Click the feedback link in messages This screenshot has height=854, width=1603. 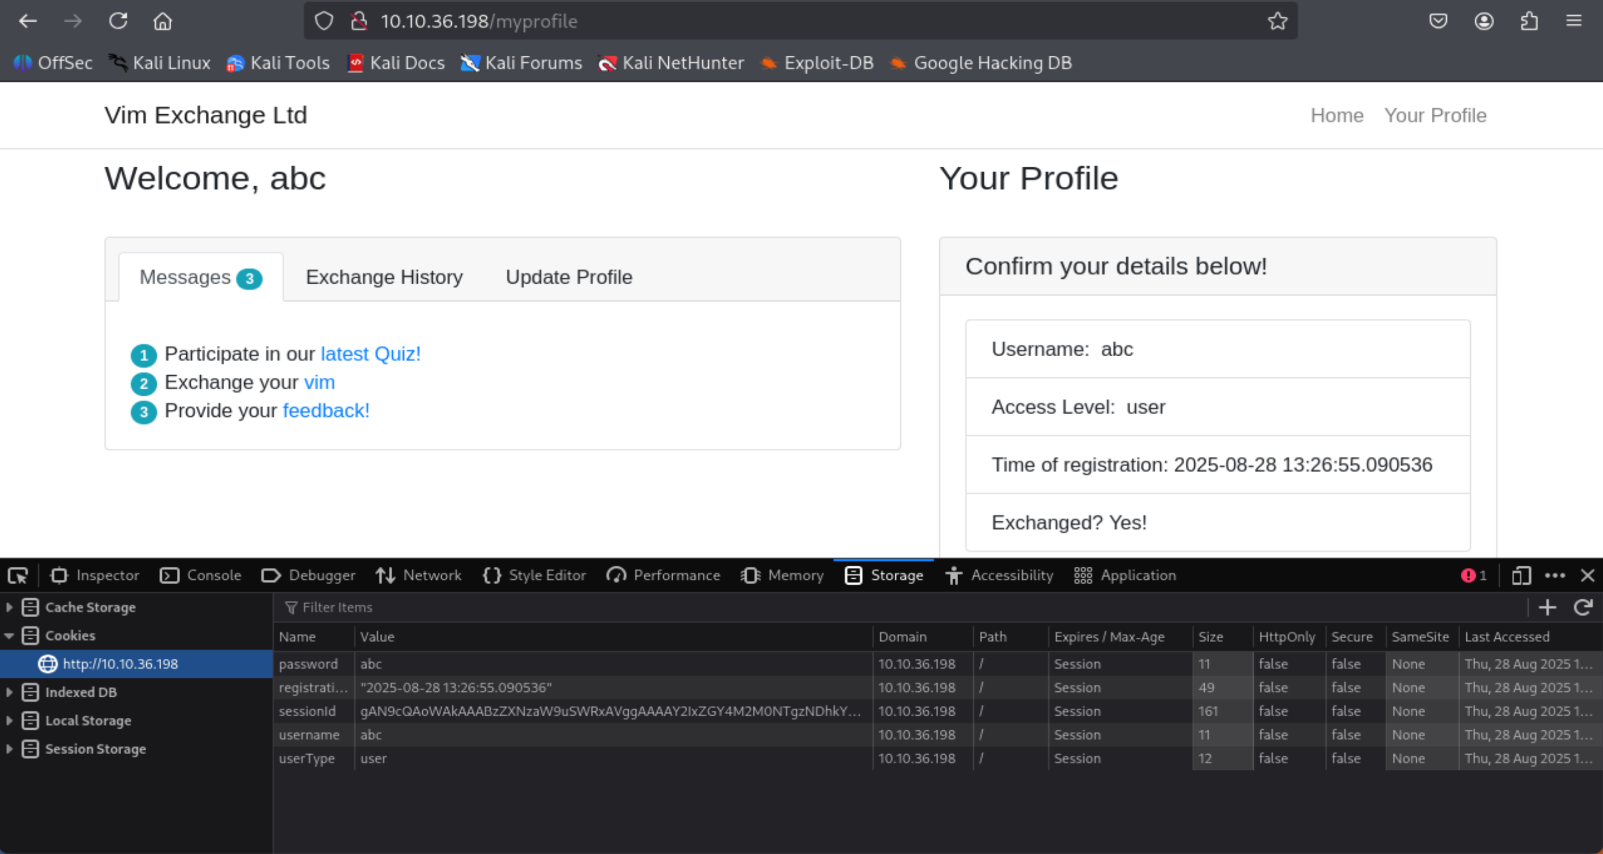[326, 410]
